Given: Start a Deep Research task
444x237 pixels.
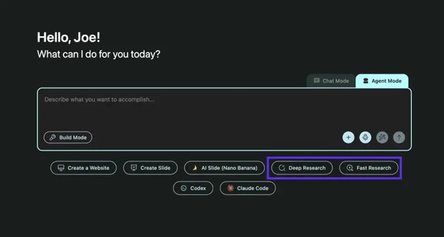Looking at the screenshot, I should (x=302, y=168).
